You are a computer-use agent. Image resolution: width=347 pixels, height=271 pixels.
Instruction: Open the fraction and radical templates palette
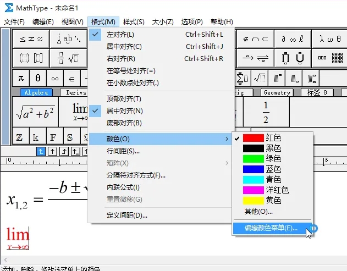coord(69,58)
